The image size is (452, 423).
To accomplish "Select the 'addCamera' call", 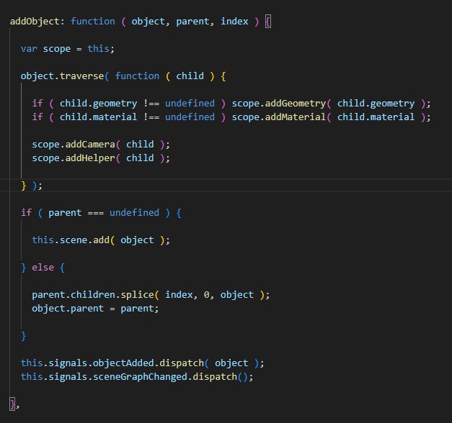I will 90,145.
